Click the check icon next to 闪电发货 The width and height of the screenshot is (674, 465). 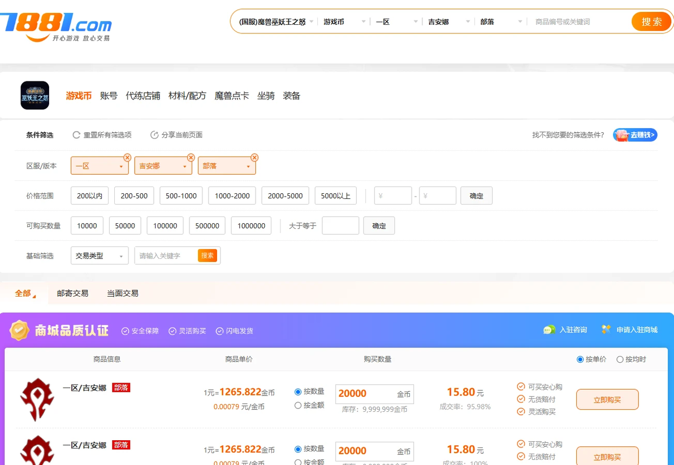[219, 331]
